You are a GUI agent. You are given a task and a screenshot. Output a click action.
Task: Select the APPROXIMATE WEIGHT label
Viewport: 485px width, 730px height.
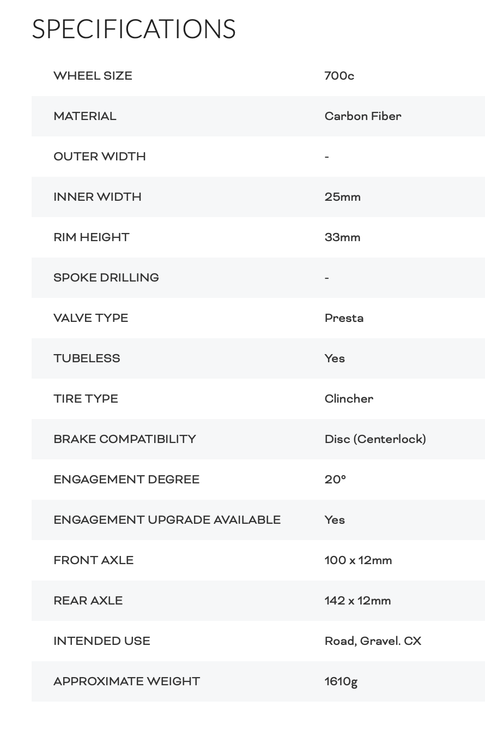point(127,681)
